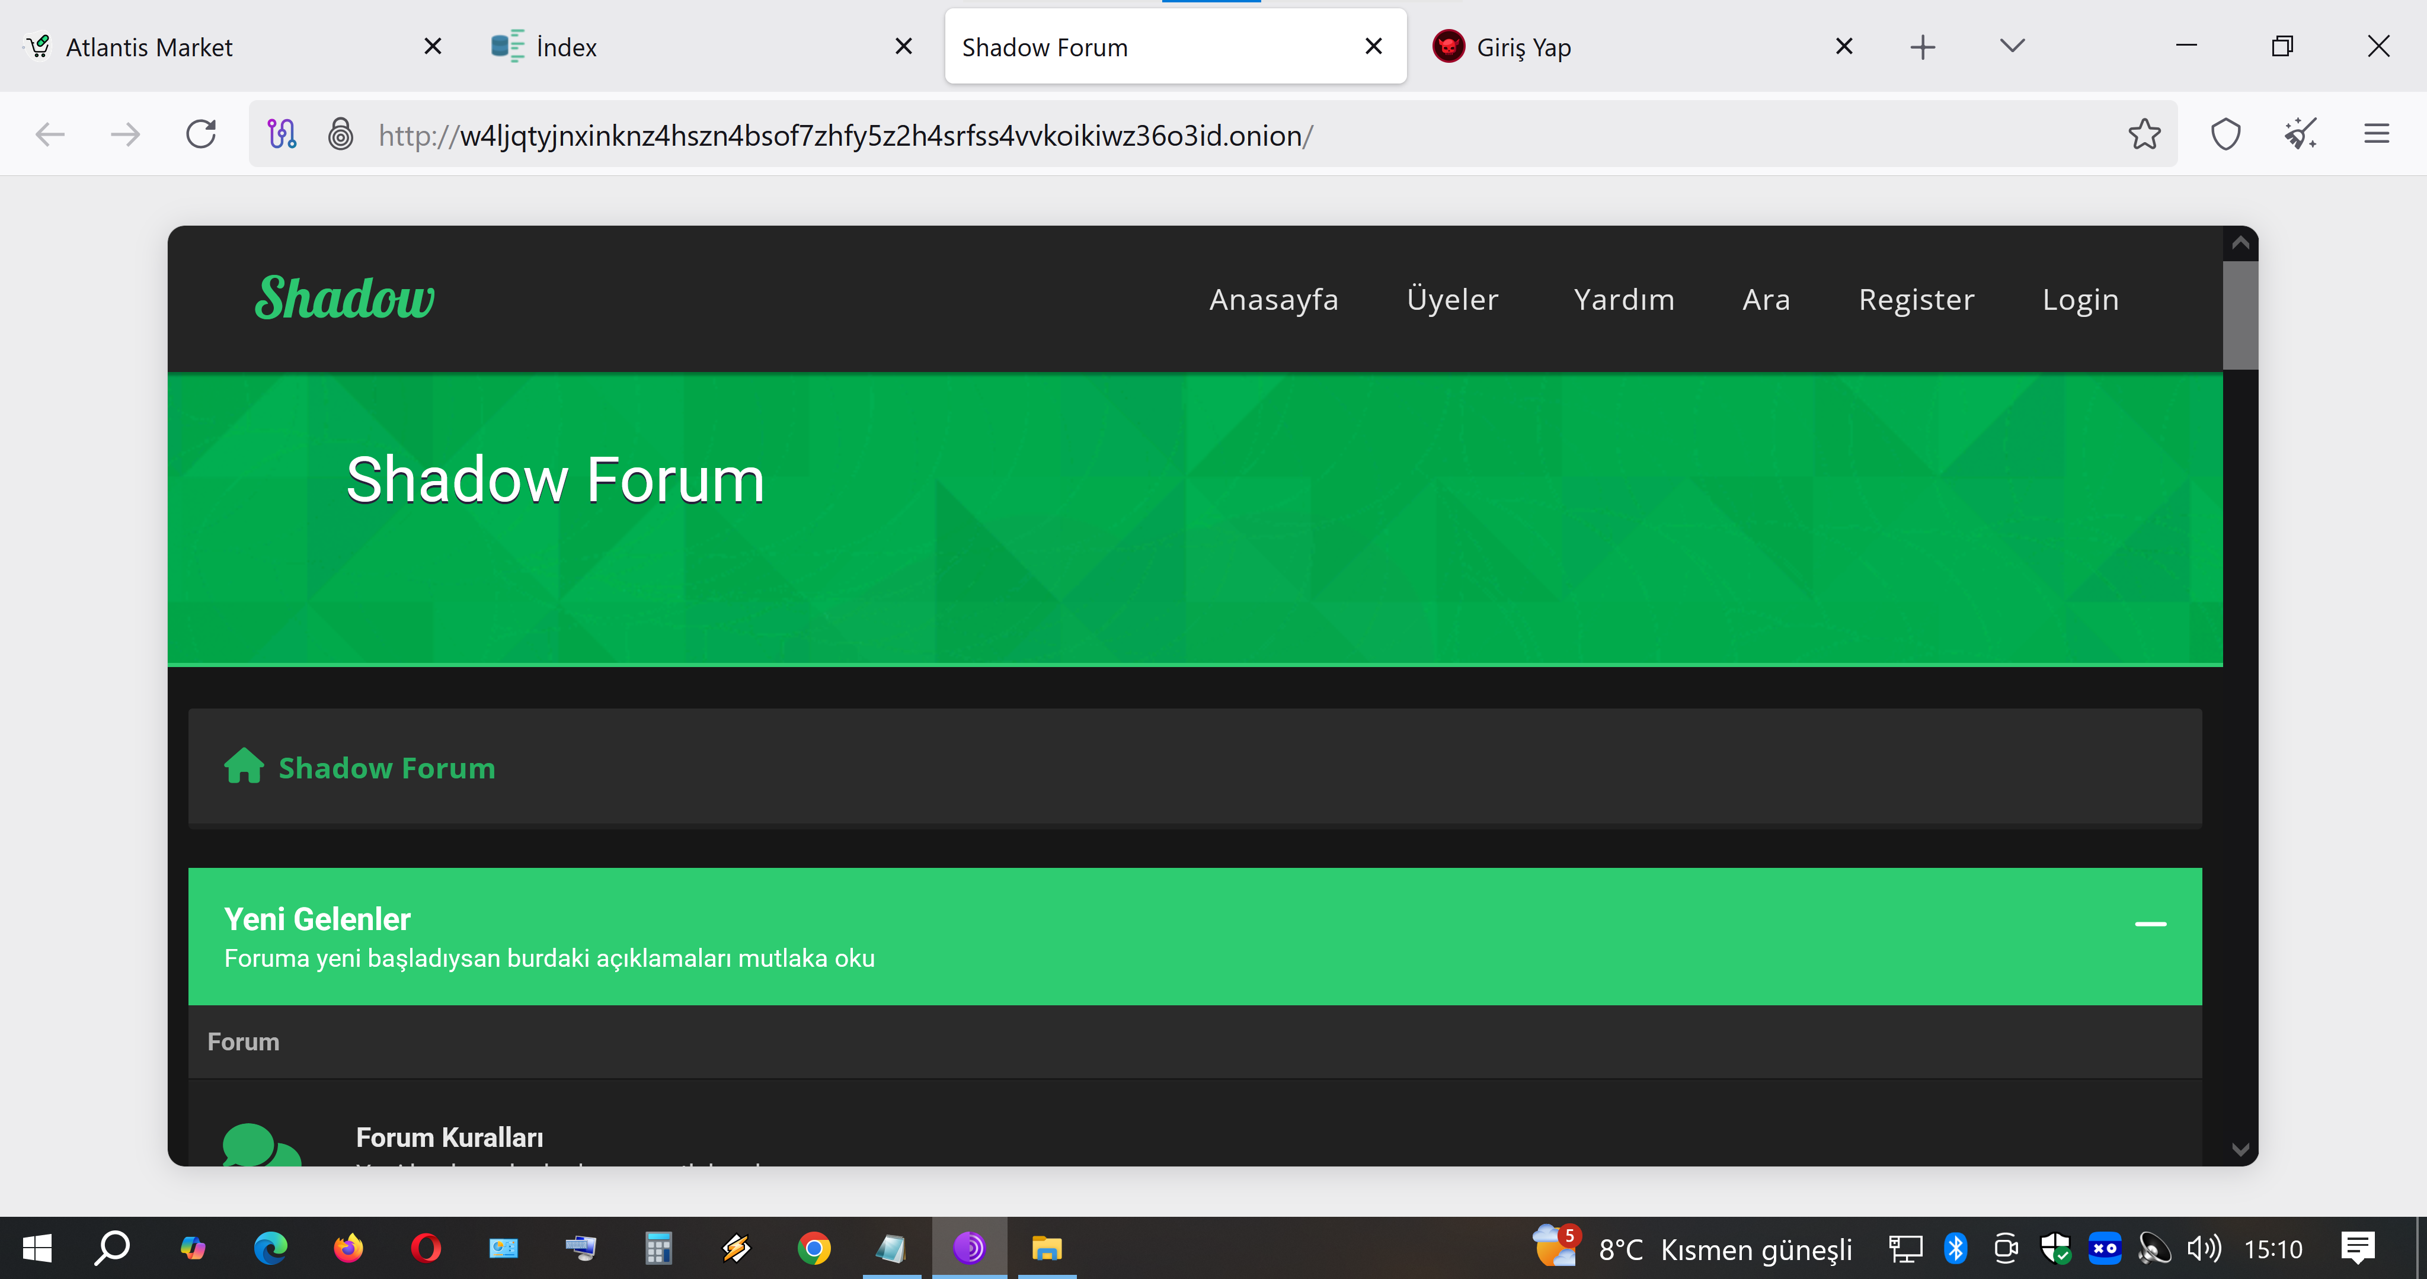Switch to the Atlantis Market tab
The height and width of the screenshot is (1279, 2427).
tap(149, 47)
